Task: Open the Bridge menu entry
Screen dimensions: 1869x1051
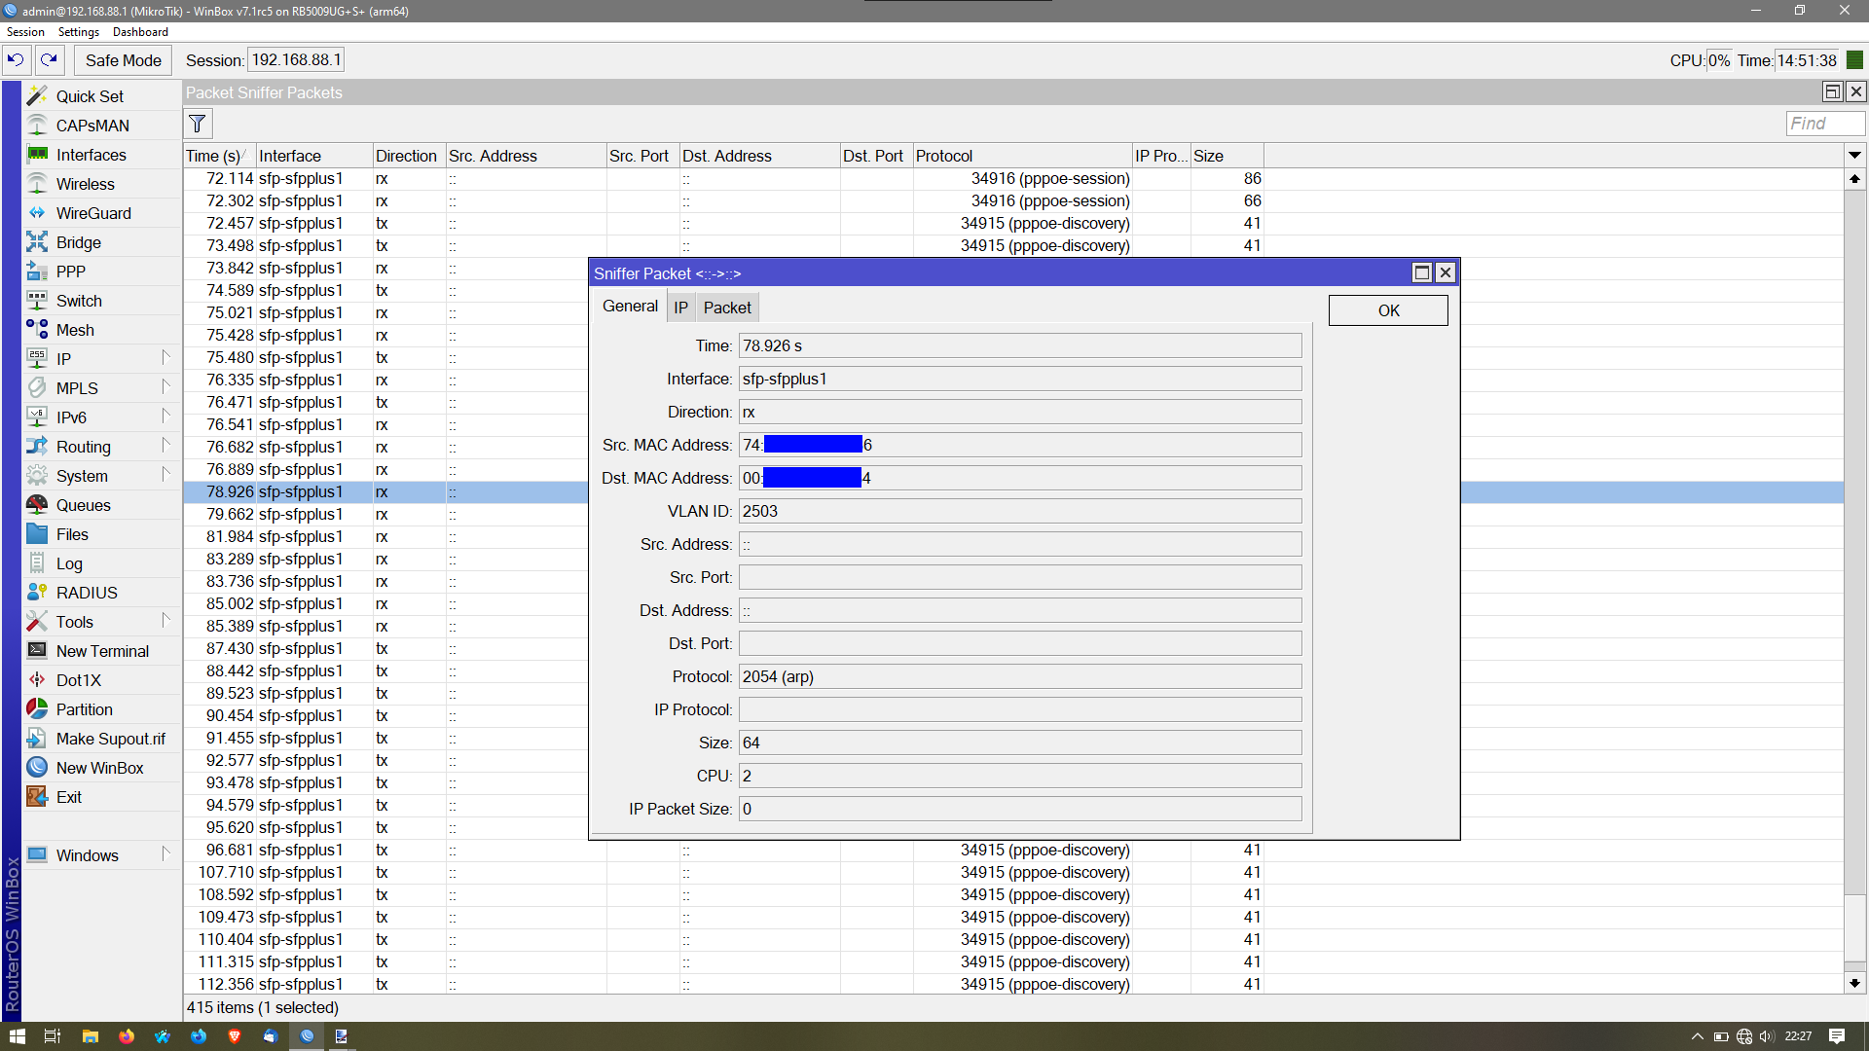Action: [x=79, y=242]
